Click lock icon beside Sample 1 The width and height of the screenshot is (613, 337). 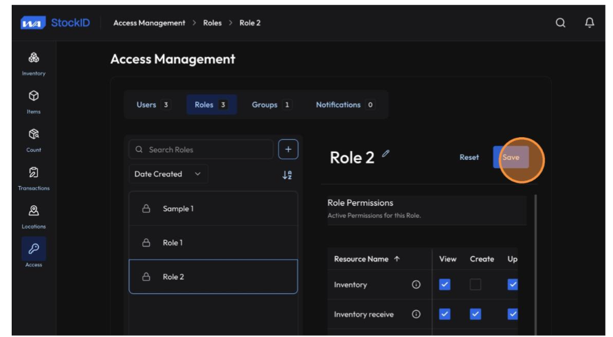146,209
